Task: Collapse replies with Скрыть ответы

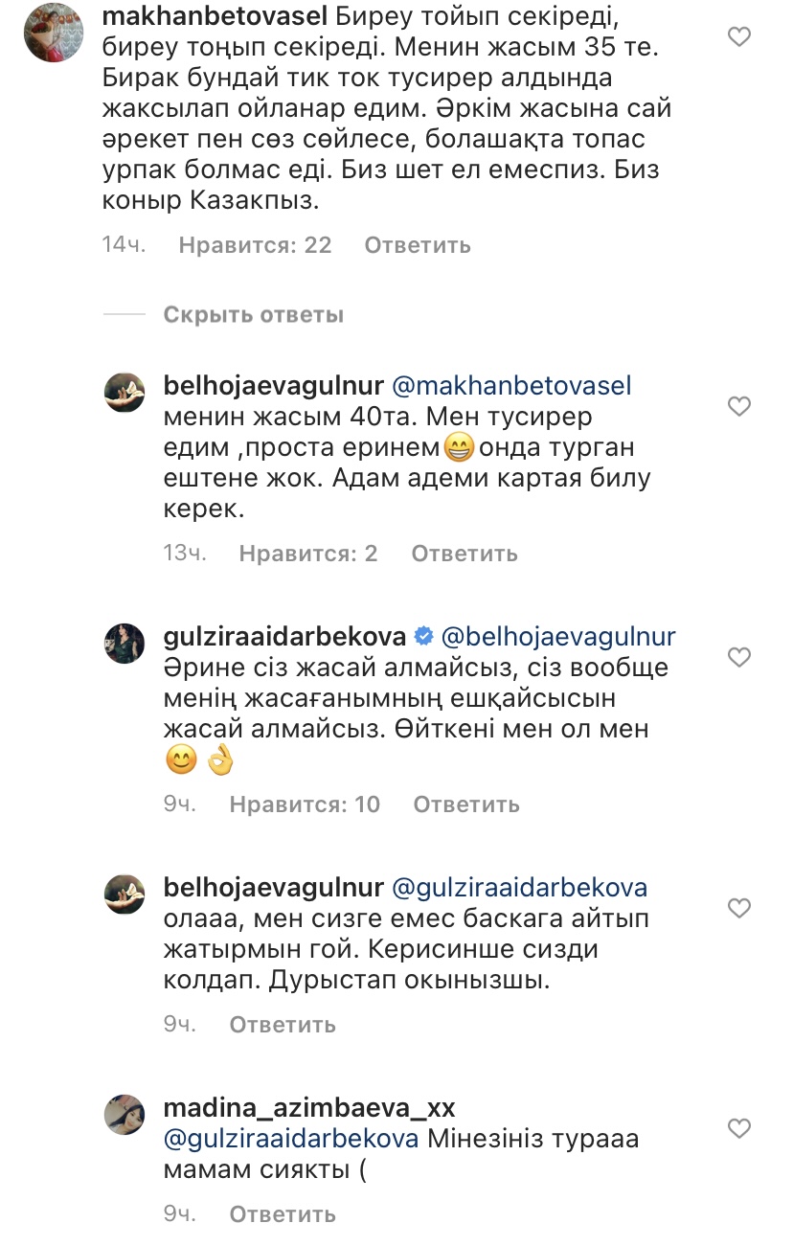Action: [253, 314]
